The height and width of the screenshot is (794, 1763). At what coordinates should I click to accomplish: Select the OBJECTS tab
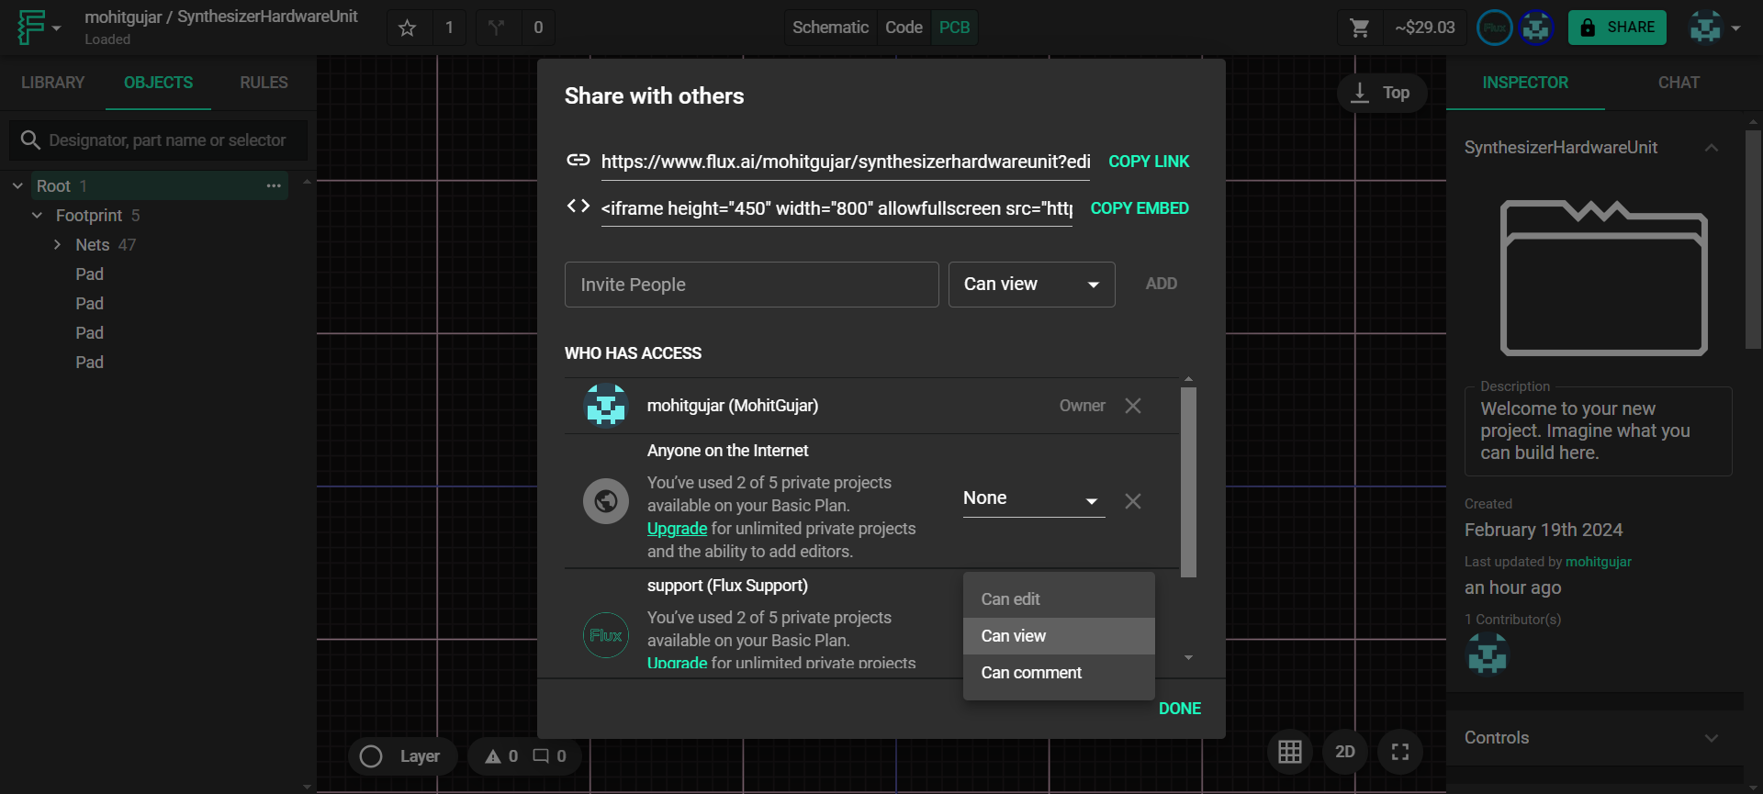click(x=158, y=83)
